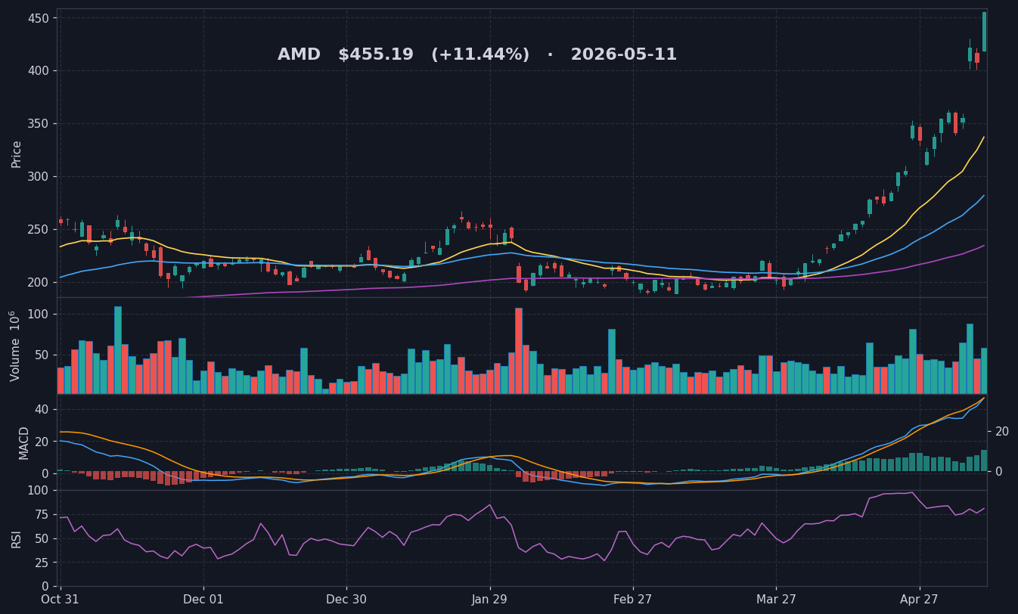
Task: Click the AMD $455.19 chart title
Action: (477, 55)
